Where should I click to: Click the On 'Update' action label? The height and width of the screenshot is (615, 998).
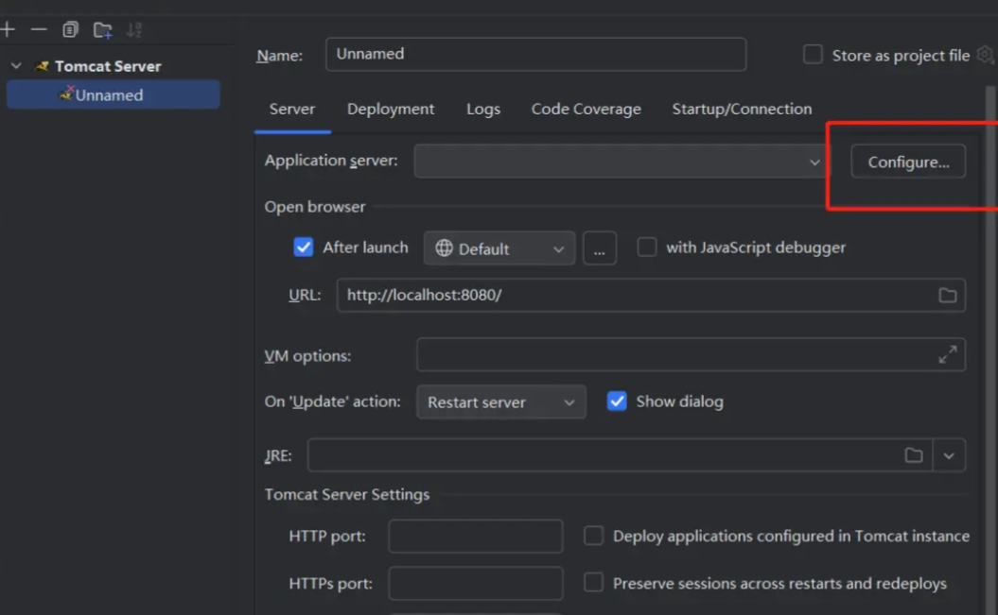333,401
